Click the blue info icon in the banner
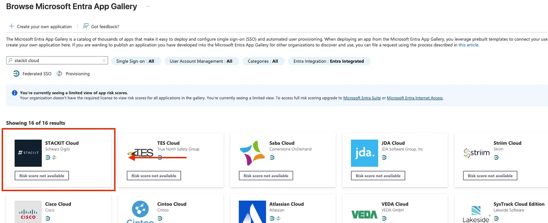548x223 pixels. 14,93
